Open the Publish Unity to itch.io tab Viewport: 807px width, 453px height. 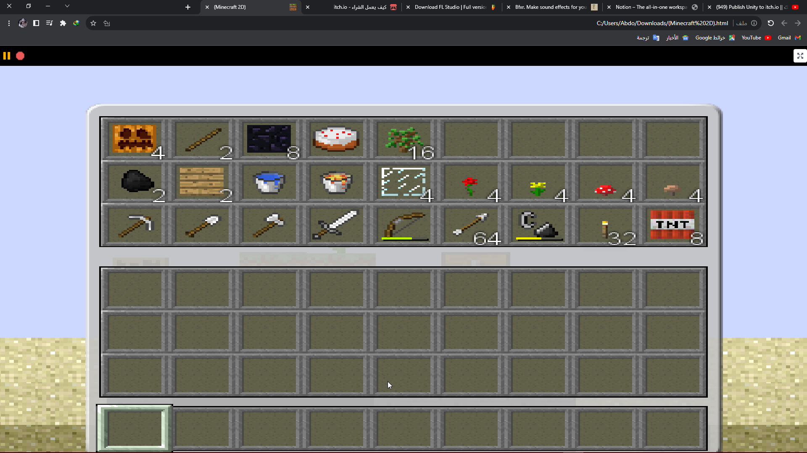tap(754, 7)
